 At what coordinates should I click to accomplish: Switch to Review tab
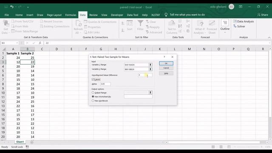pyautogui.click(x=93, y=15)
